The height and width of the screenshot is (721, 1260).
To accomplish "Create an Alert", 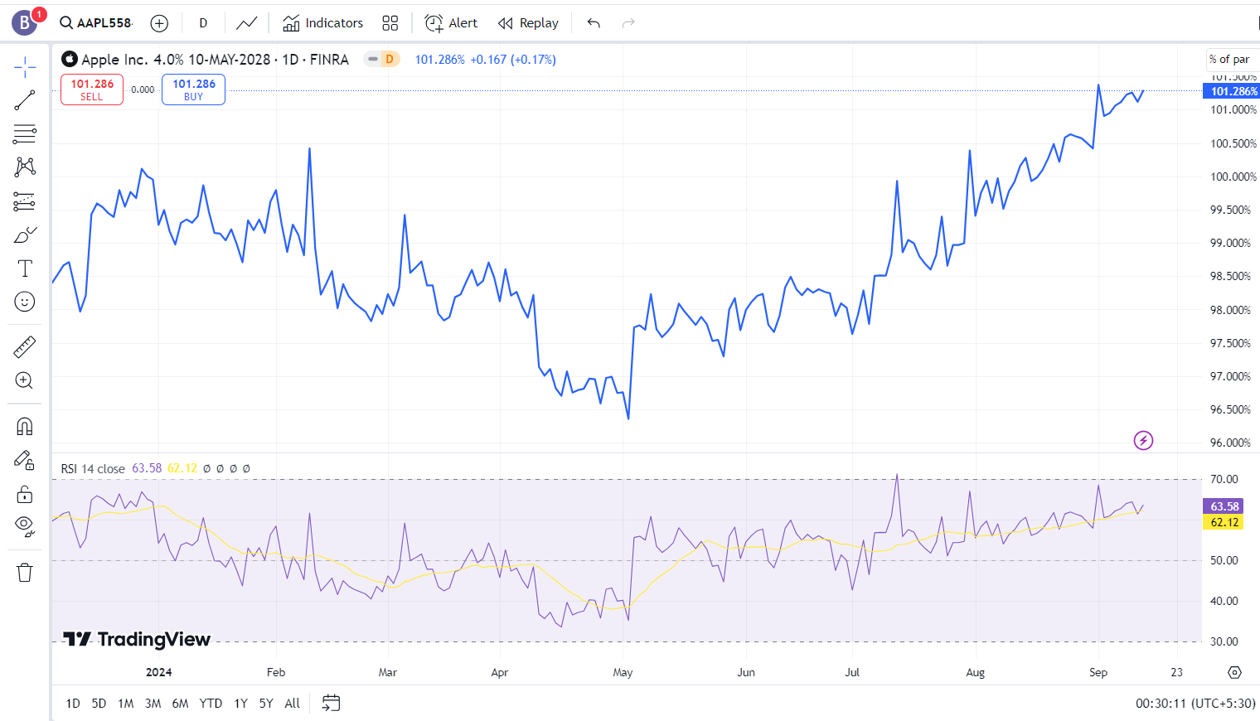I will click(451, 23).
